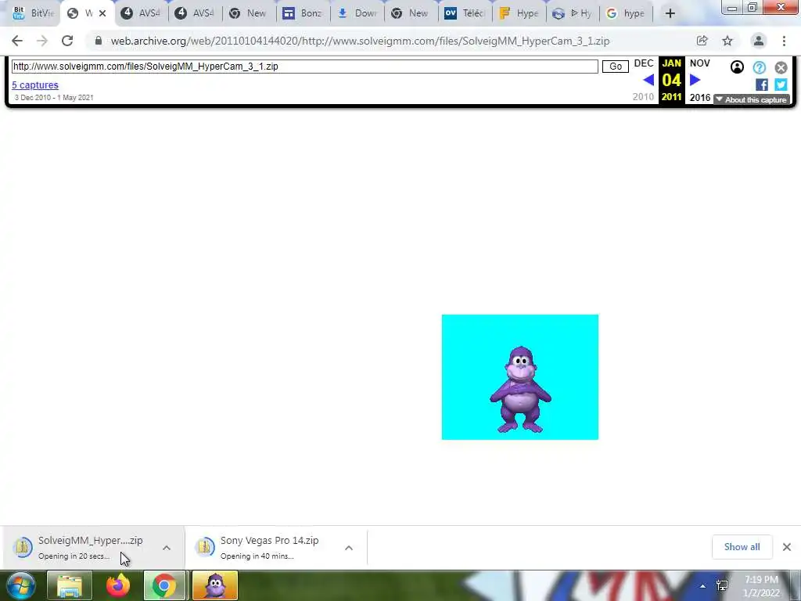
Task: Open Chrome three-dot menu
Action: [x=784, y=41]
